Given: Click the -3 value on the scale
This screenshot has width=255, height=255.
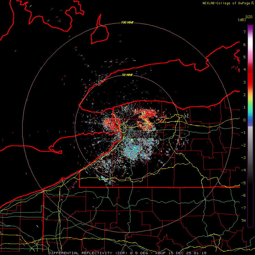Looking at the screenshot, I should [x=243, y=158].
